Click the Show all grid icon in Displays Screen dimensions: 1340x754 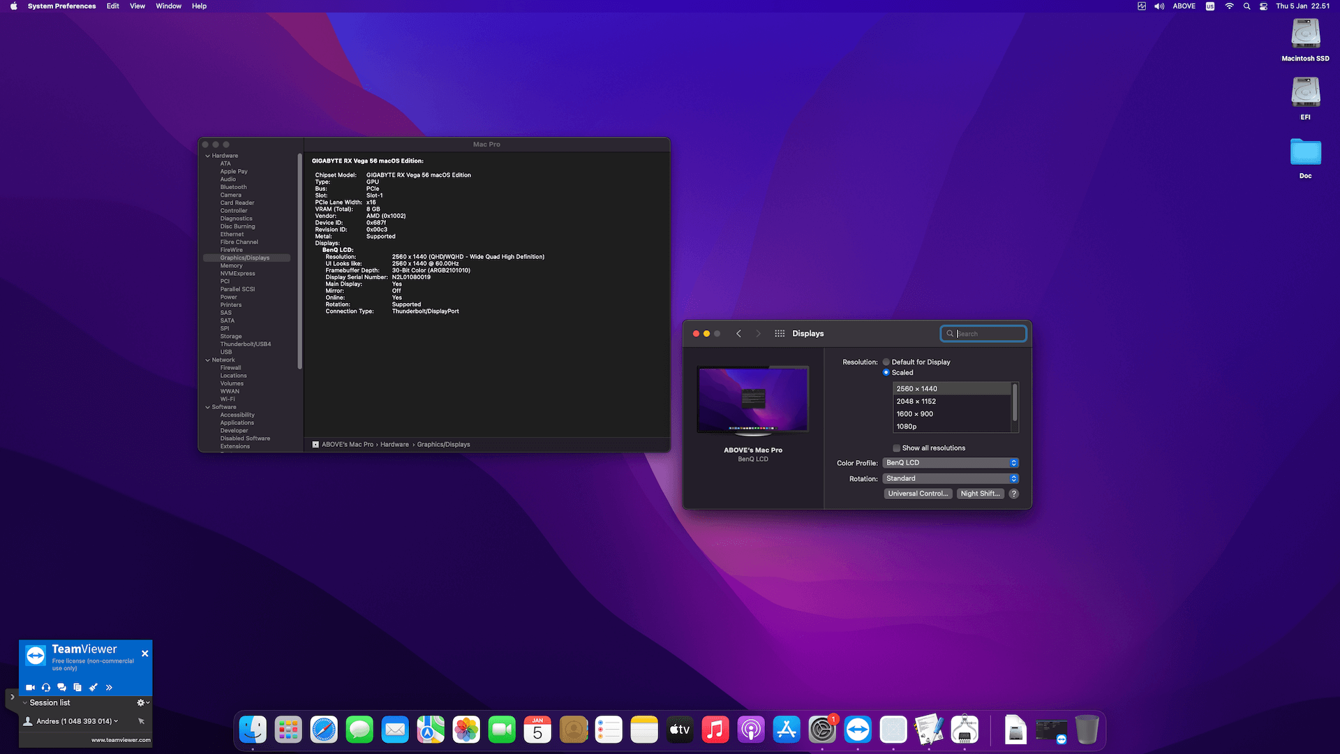tap(780, 334)
